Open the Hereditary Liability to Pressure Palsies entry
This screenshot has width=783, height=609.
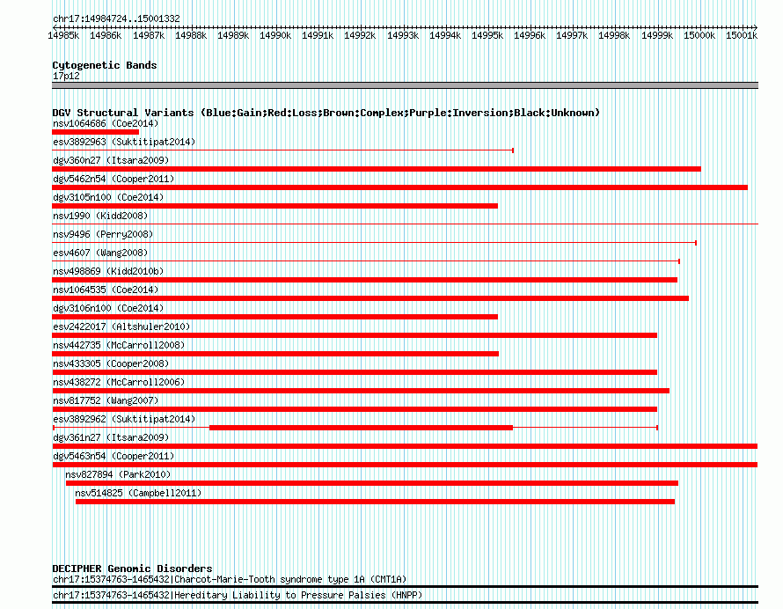(238, 595)
